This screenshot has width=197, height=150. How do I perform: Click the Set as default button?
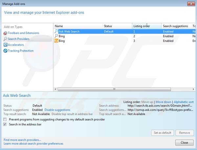click(x=163, y=133)
